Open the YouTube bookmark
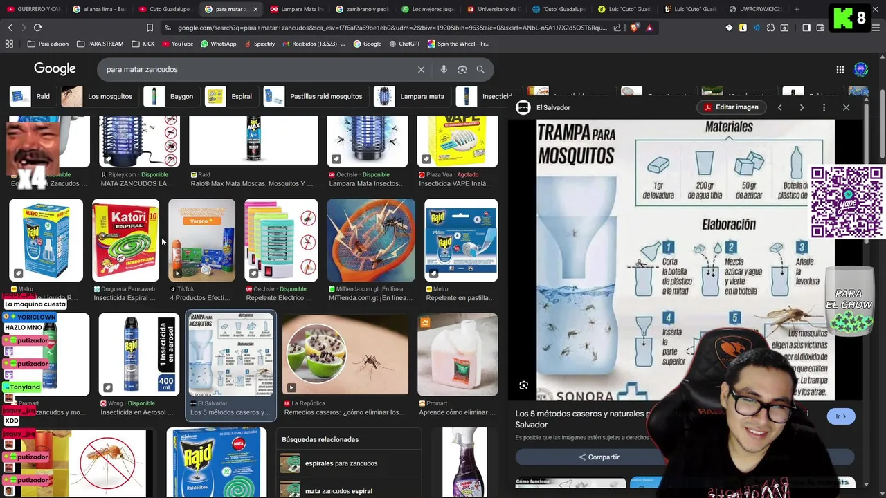 pyautogui.click(x=177, y=44)
